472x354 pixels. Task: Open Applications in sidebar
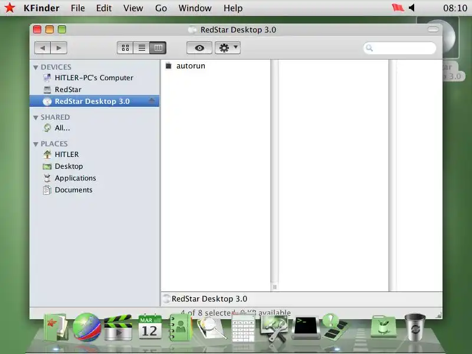coord(94,178)
